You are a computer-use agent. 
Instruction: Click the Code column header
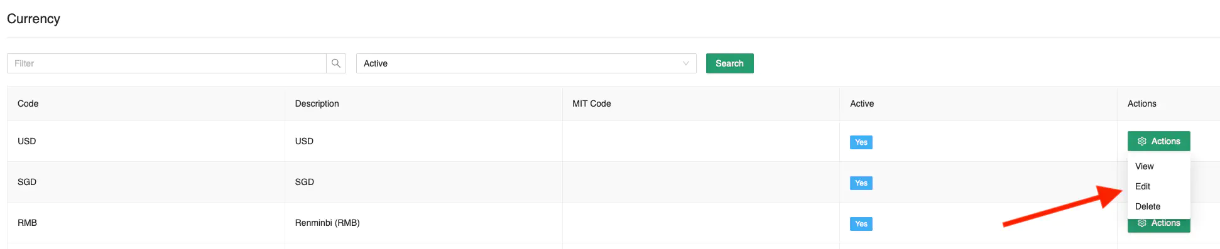tap(28, 103)
